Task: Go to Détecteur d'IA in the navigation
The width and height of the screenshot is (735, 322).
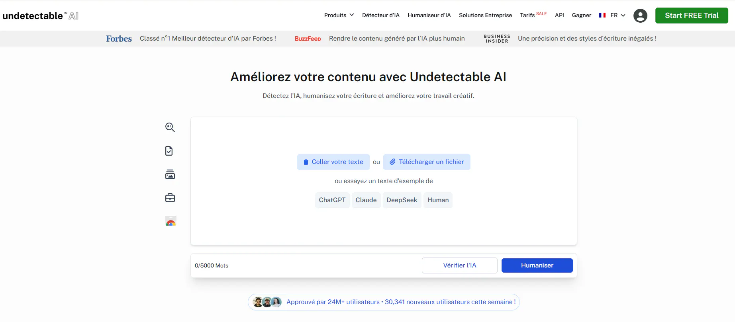Action: pyautogui.click(x=381, y=15)
